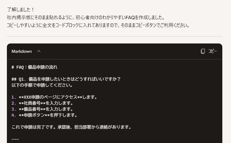Click the コピー button label
The height and width of the screenshot is (143, 231).
tap(212, 51)
